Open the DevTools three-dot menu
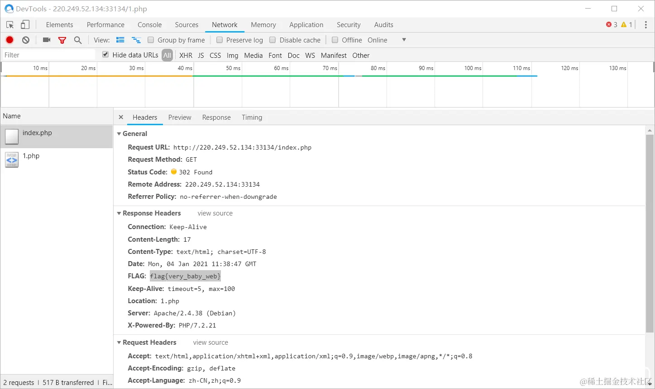The image size is (655, 389). point(646,25)
